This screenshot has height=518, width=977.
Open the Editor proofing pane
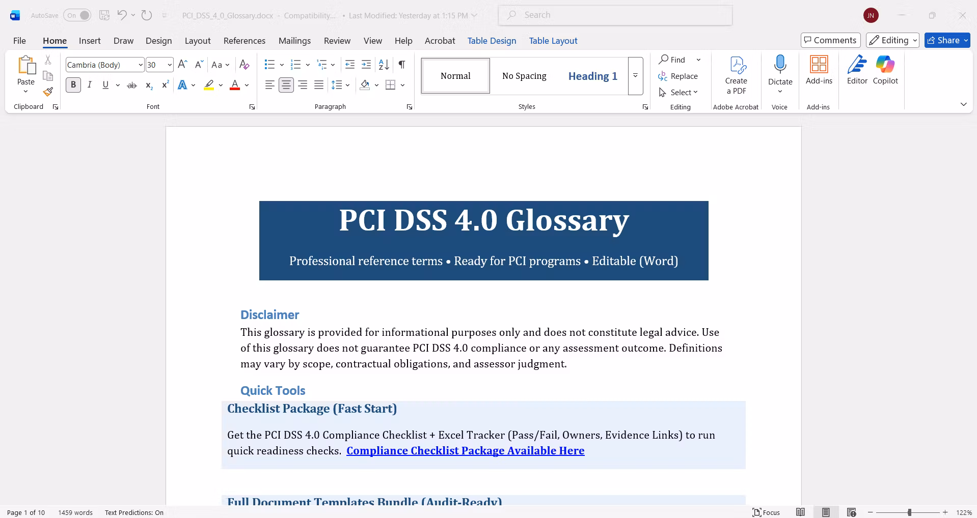[x=857, y=70]
